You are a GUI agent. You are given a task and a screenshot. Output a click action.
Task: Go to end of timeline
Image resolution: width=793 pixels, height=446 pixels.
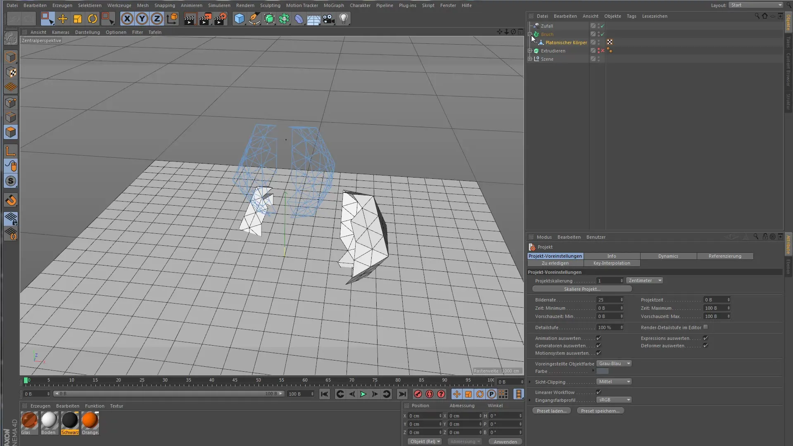pos(402,394)
